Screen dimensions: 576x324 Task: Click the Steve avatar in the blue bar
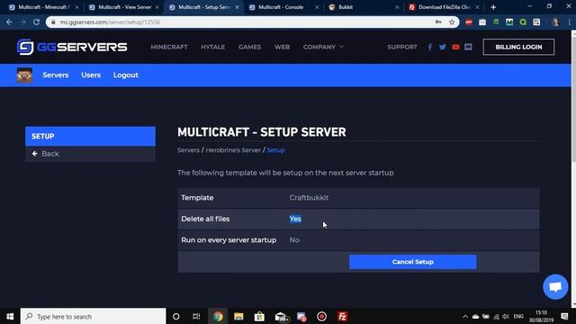[x=24, y=76]
